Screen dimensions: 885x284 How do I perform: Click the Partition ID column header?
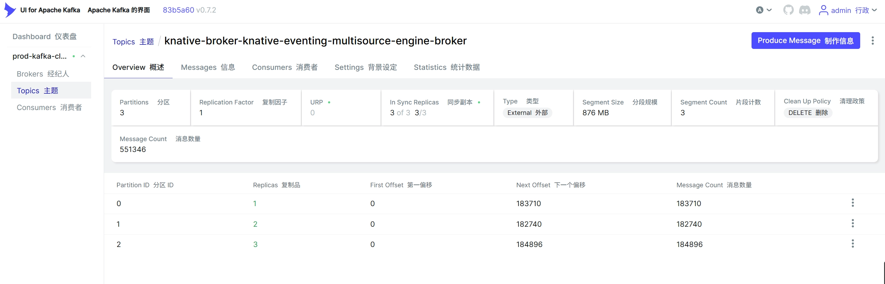[145, 185]
